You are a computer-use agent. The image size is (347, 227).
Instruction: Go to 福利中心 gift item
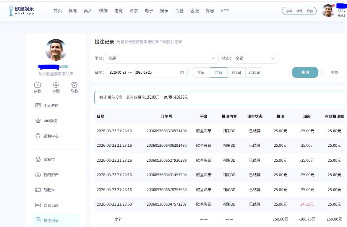51,136
